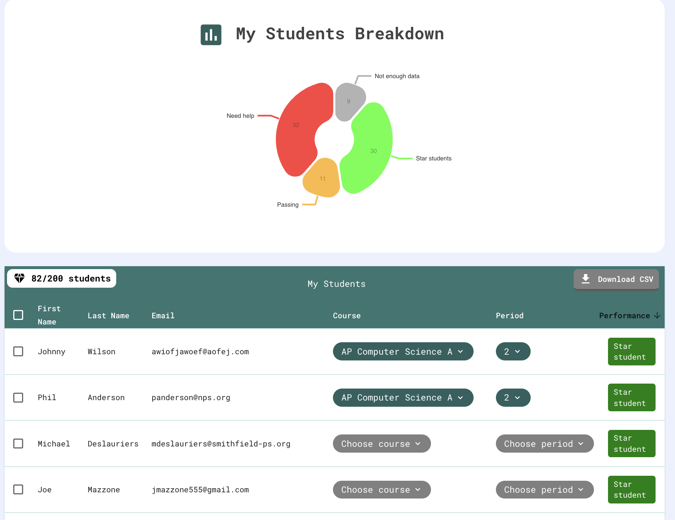Click the Course column header
This screenshot has width=675, height=520.
pyautogui.click(x=347, y=315)
